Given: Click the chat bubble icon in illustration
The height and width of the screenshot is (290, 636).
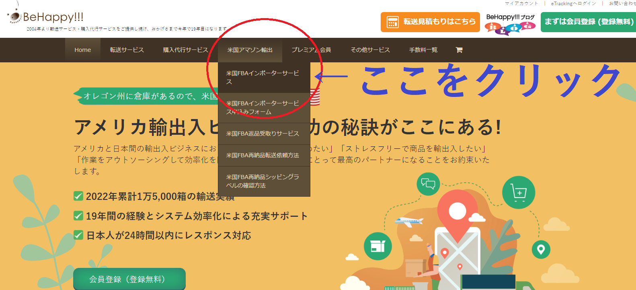Looking at the screenshot, I should coord(428,184).
